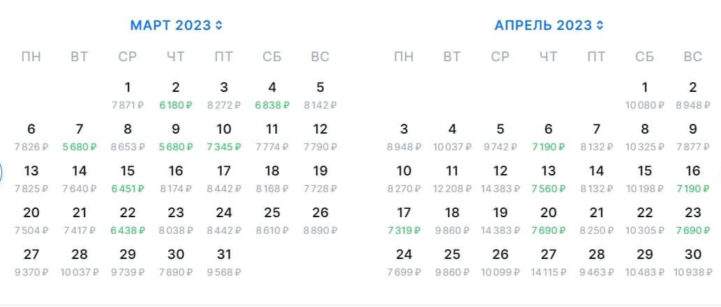
Task: Choose April 13 priced 7 560 ₽
Action: pyautogui.click(x=548, y=178)
